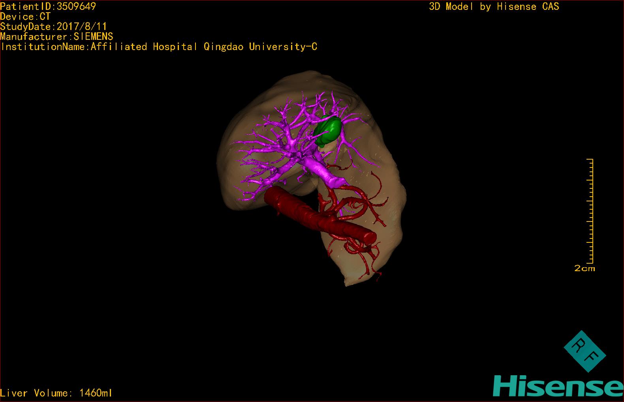The height and width of the screenshot is (402, 624).
Task: Click the Manufacturer:SIEMENS label
Action: coord(56,37)
